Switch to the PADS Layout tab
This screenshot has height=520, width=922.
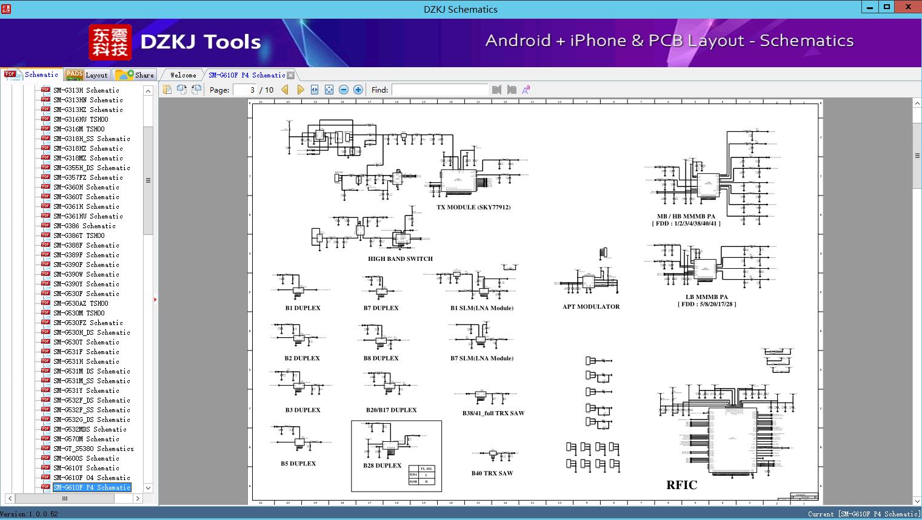tap(87, 75)
